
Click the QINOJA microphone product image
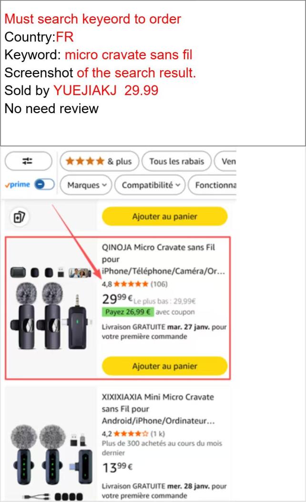click(x=51, y=307)
